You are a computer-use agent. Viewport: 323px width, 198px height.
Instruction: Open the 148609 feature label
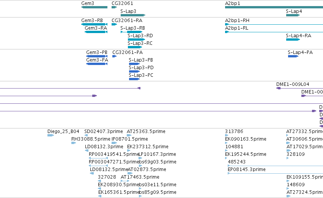coord(296,185)
